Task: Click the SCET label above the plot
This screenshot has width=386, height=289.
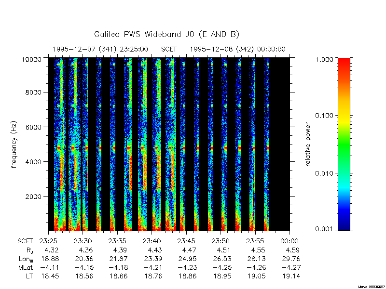Action: [169, 50]
